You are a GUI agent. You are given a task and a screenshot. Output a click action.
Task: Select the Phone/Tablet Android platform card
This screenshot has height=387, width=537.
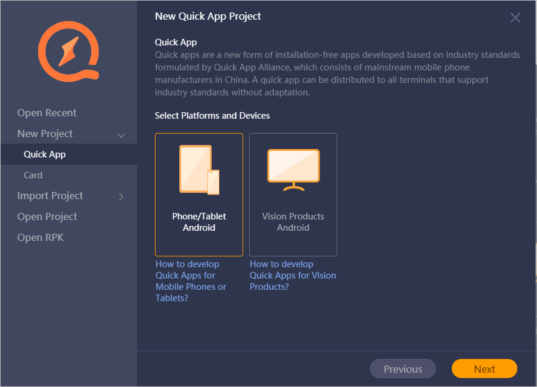tap(198, 194)
